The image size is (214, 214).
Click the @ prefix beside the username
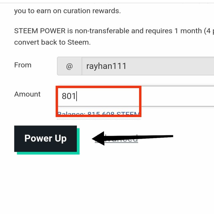pos(69,66)
